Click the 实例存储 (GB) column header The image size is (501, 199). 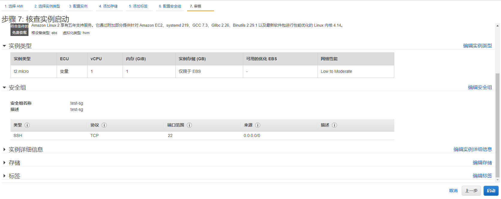[x=209, y=59]
